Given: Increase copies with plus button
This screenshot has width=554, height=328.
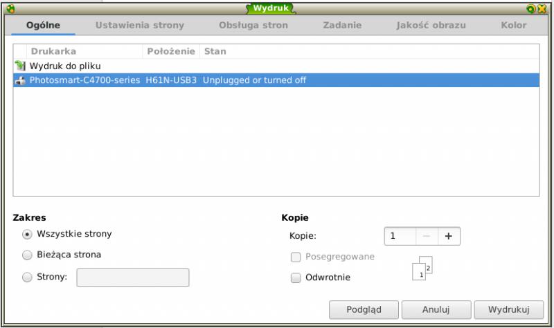Looking at the screenshot, I should click(448, 236).
